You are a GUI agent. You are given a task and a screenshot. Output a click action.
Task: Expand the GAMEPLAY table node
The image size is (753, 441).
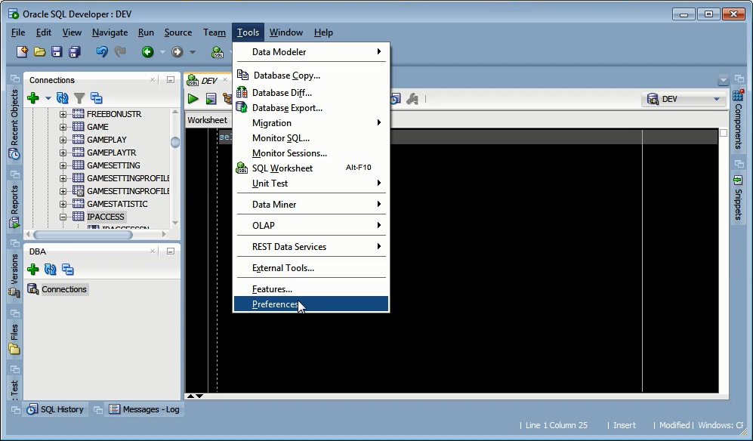coord(63,140)
